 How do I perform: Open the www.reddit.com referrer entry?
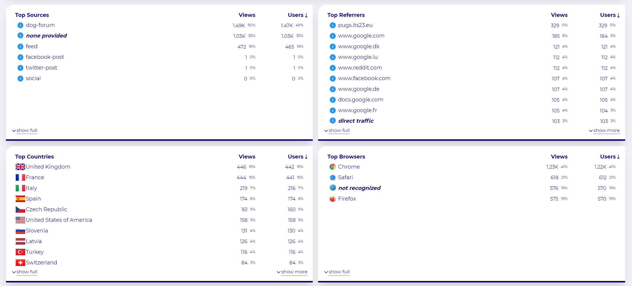(x=360, y=68)
